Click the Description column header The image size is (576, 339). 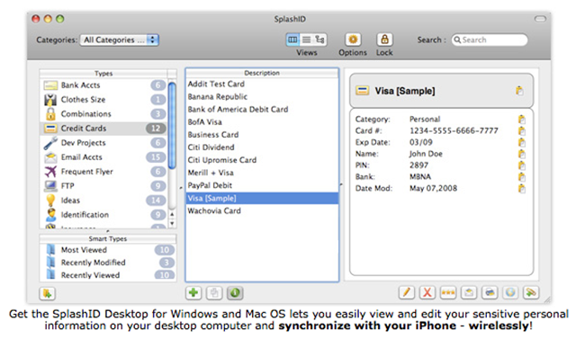pos(262,73)
